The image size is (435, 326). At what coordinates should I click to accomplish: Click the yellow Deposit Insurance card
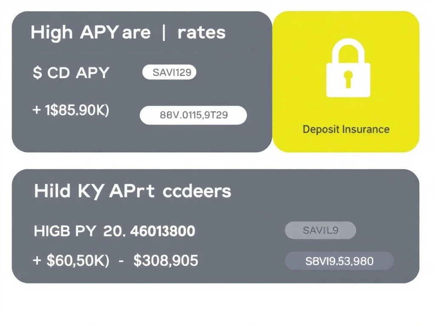coord(346,82)
